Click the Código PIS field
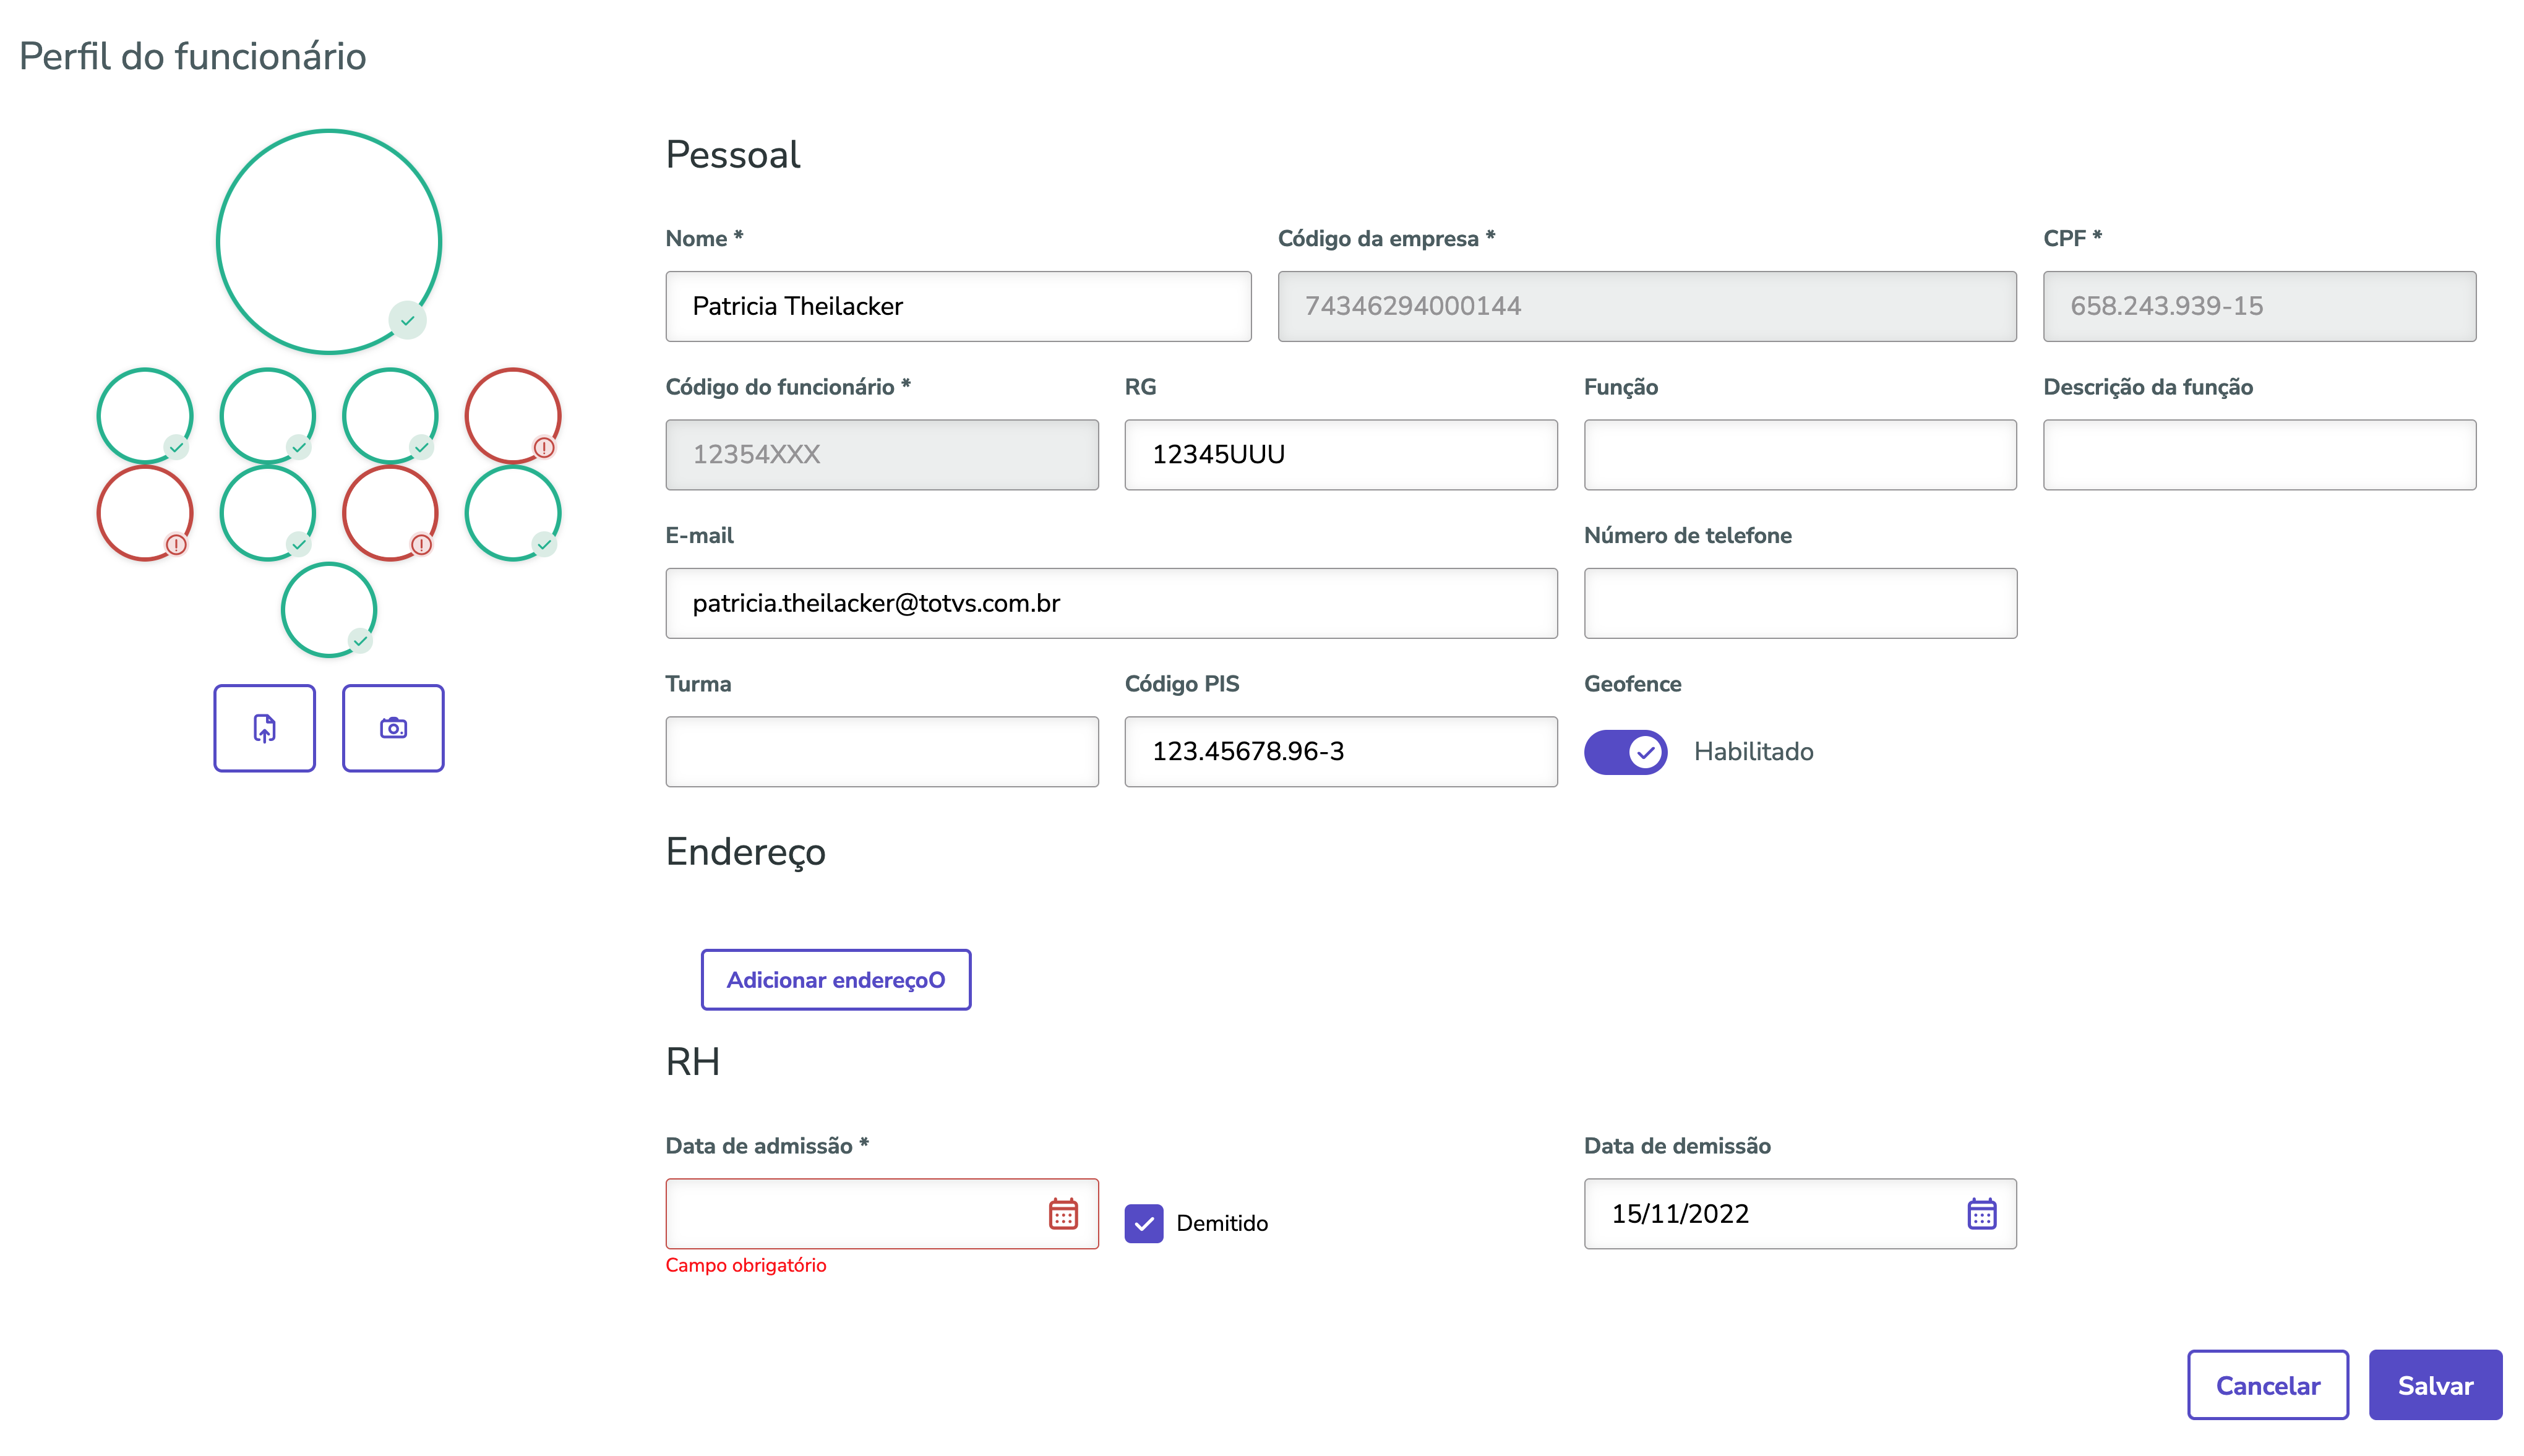2524x1456 pixels. (x=1340, y=752)
